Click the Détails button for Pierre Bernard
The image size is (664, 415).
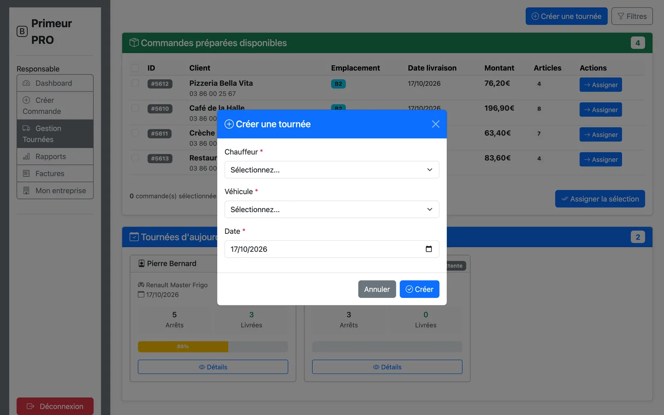(x=213, y=367)
